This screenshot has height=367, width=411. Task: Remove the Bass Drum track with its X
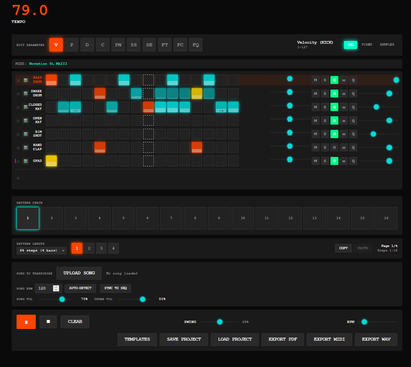(x=18, y=81)
